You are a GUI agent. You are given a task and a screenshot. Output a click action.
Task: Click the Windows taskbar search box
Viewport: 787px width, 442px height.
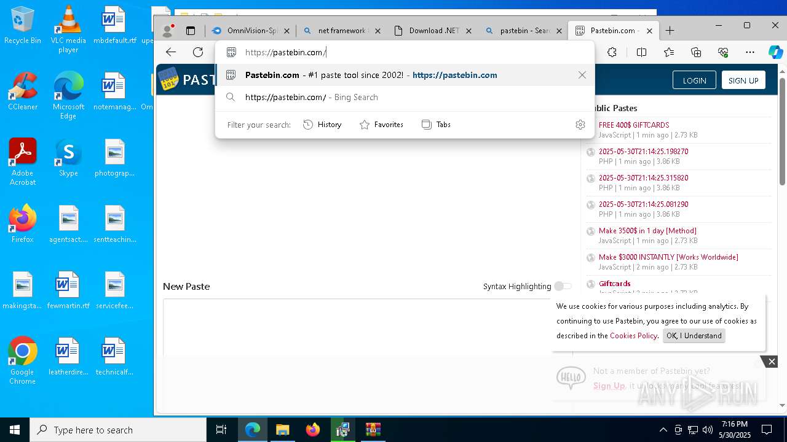[x=118, y=430]
